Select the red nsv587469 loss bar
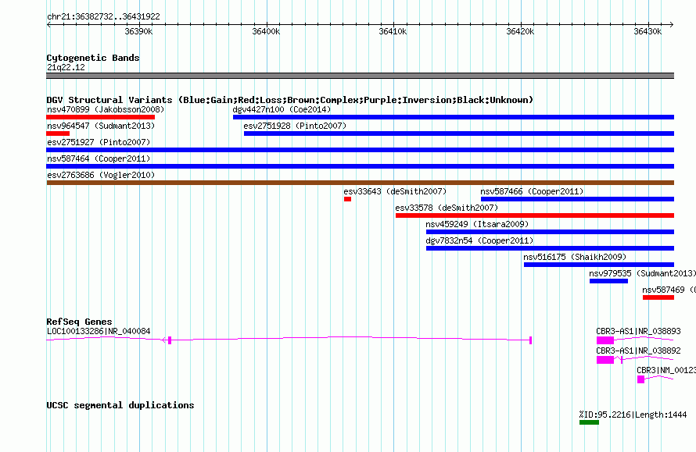 (658, 297)
